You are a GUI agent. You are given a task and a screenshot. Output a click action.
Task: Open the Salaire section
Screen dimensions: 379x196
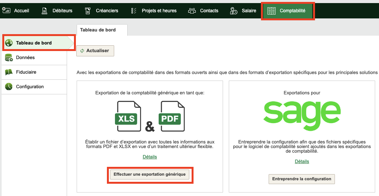click(249, 11)
